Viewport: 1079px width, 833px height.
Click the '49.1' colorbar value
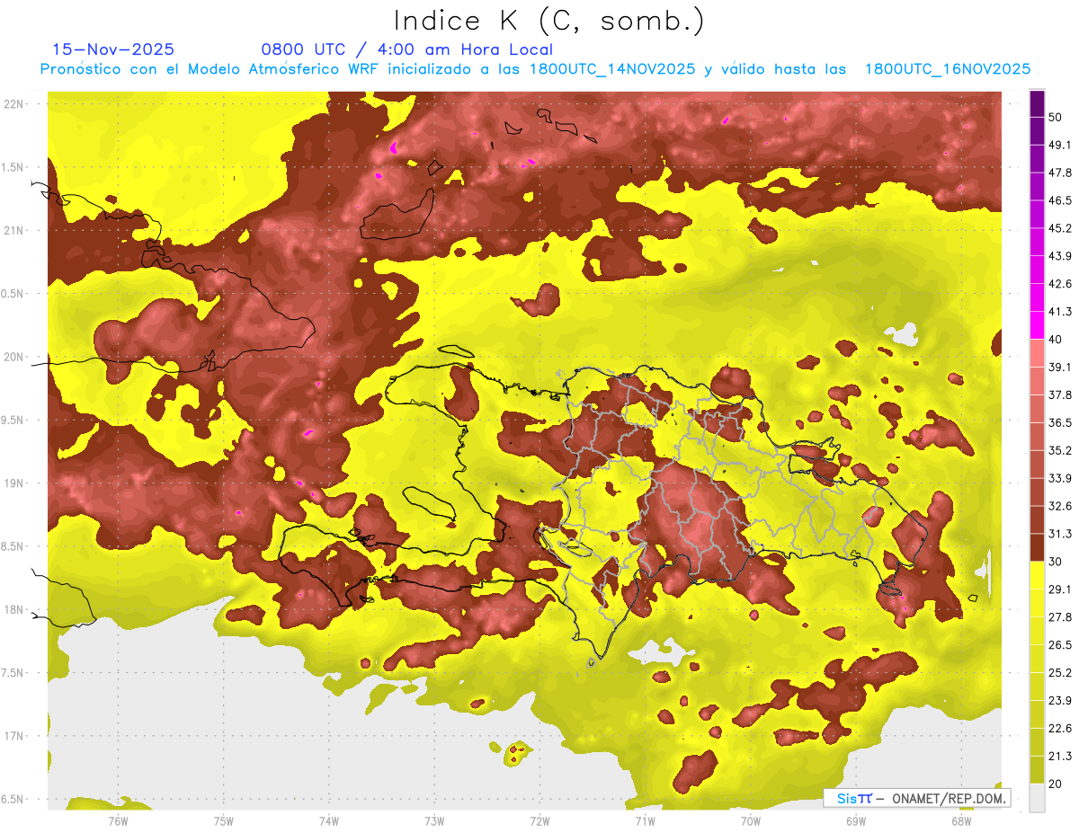(1060, 146)
